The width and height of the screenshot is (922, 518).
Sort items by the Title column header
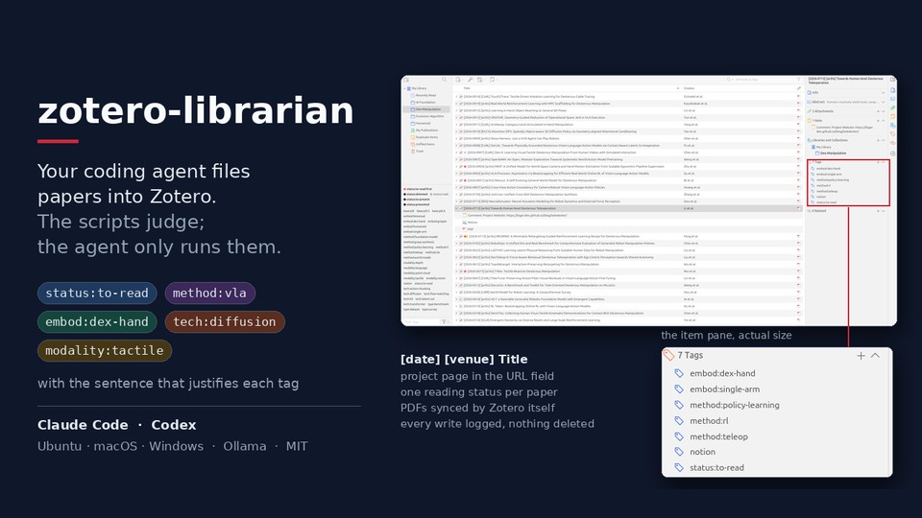point(467,88)
